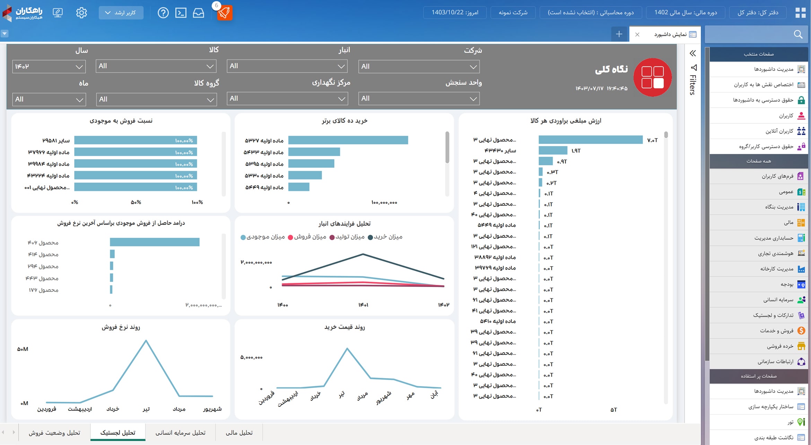Collapse the filters pane with double chevron

pyautogui.click(x=692, y=53)
